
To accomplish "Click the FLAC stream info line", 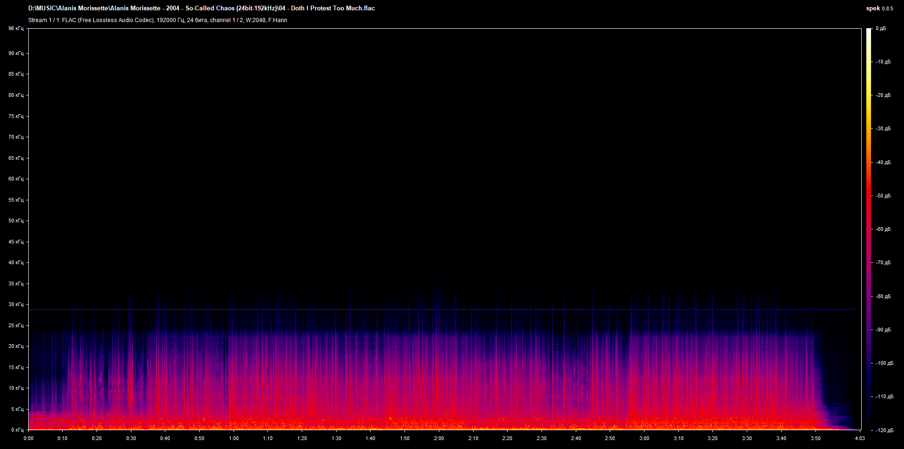I will 157,20.
